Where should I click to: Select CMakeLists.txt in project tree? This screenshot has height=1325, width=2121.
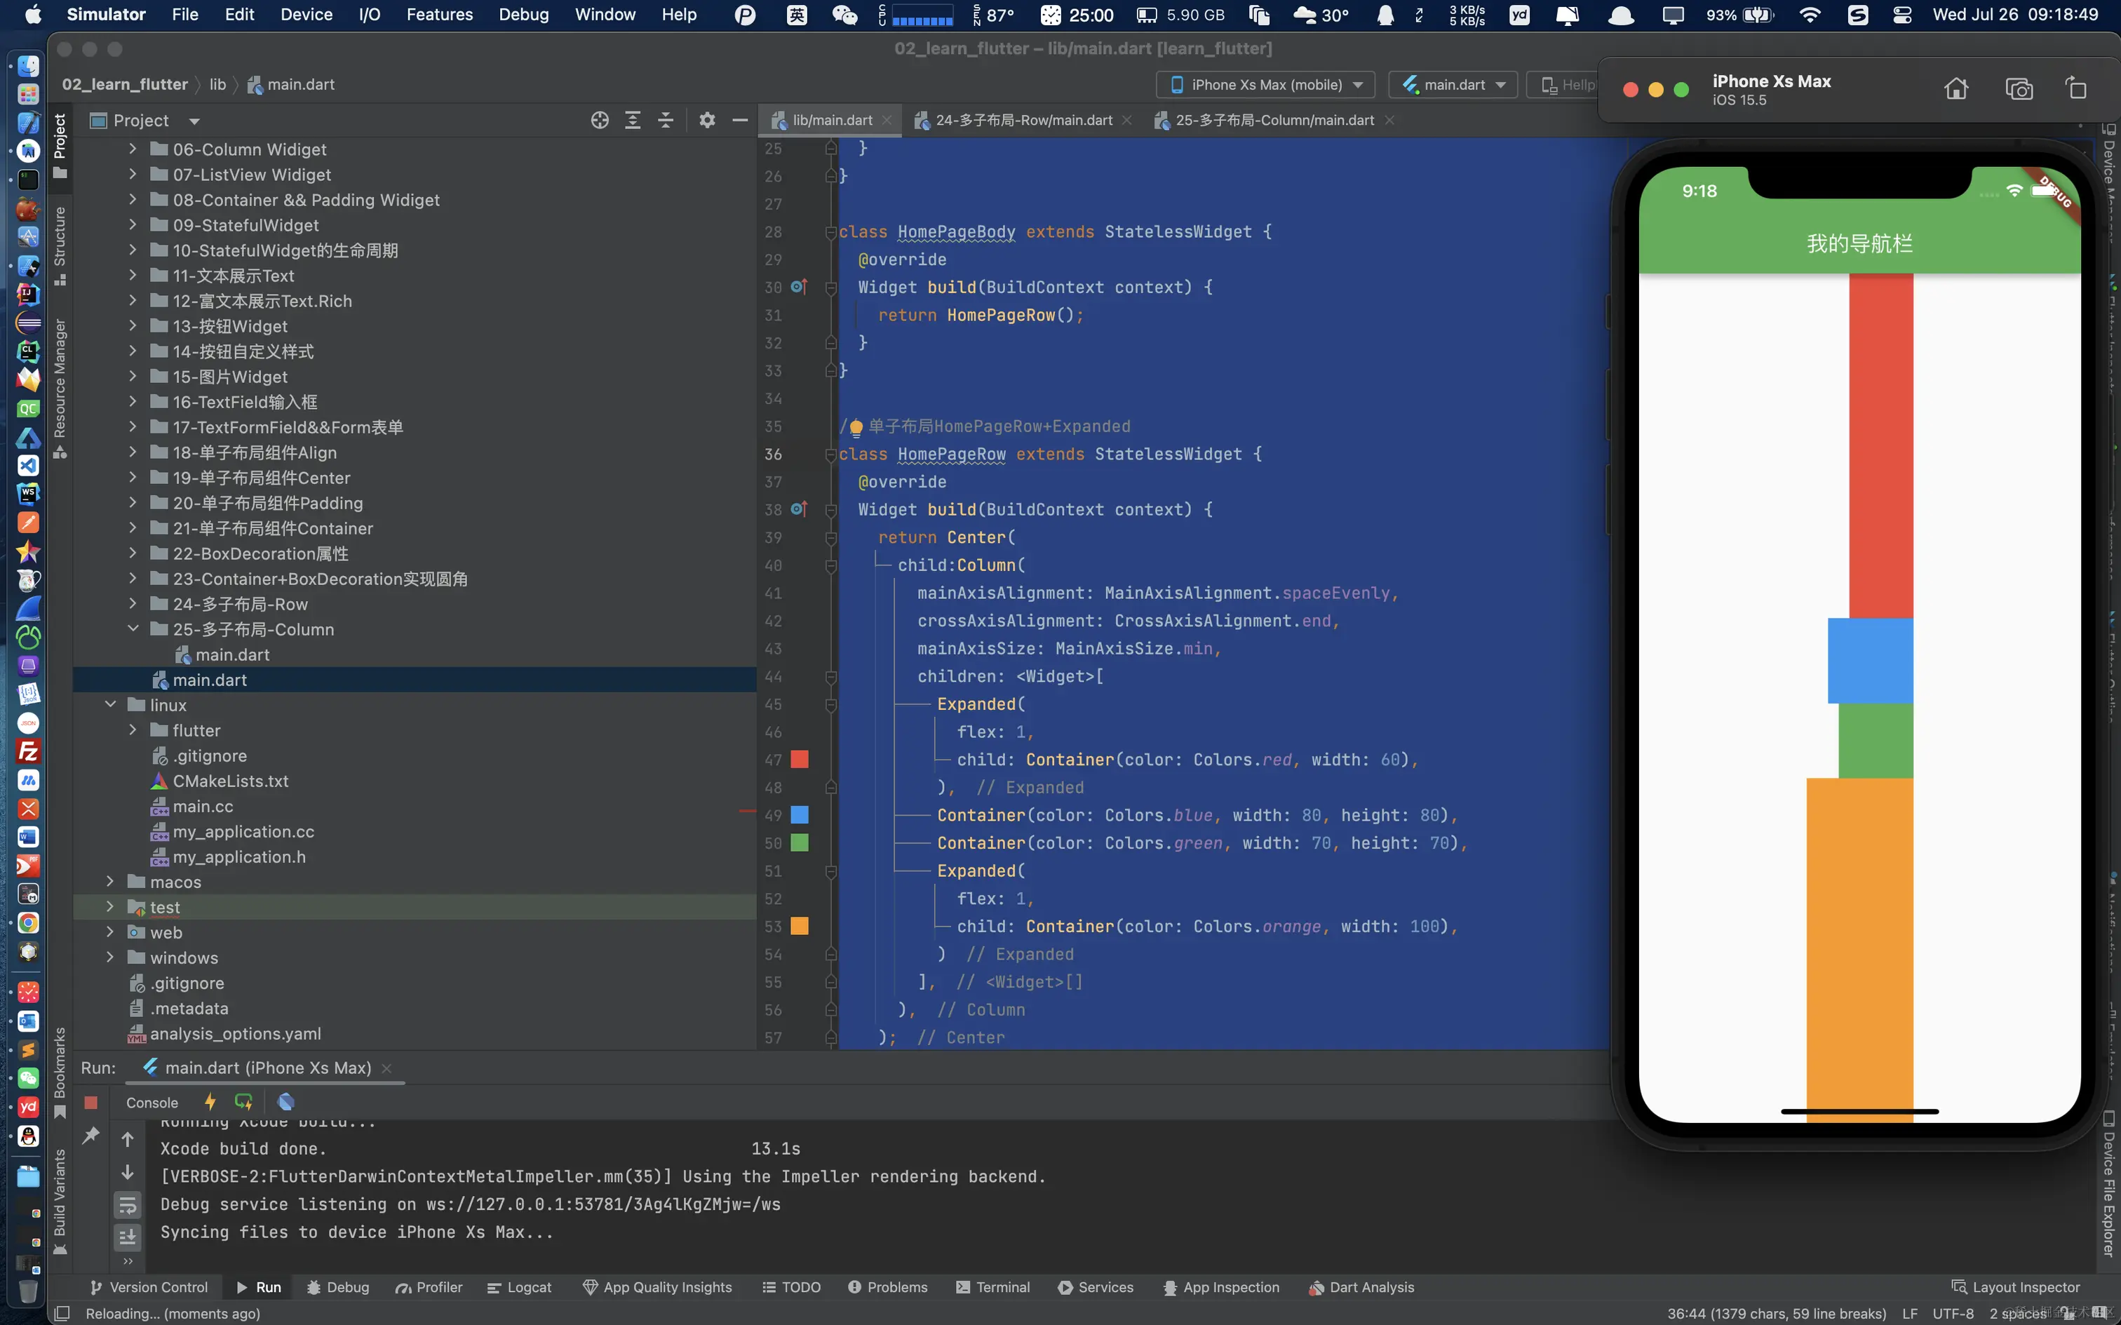pyautogui.click(x=229, y=781)
